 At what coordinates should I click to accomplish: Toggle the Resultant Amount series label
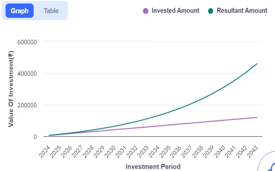(x=242, y=11)
